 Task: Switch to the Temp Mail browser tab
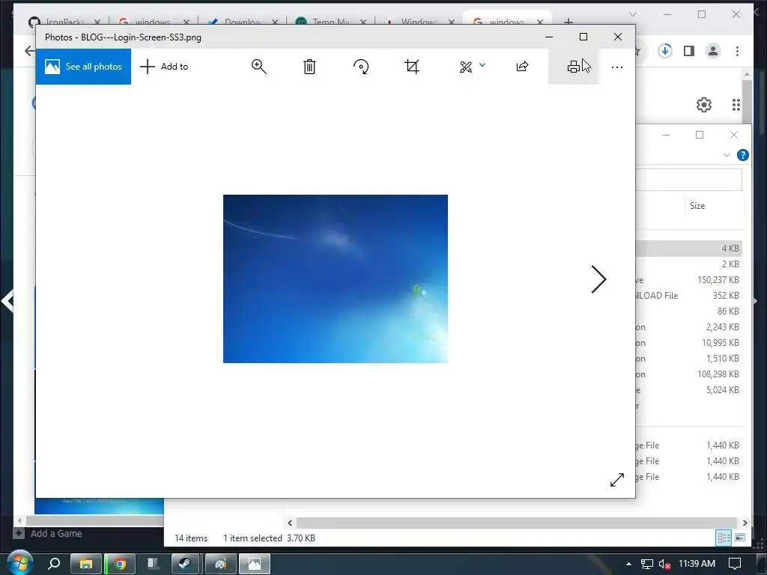coord(331,22)
